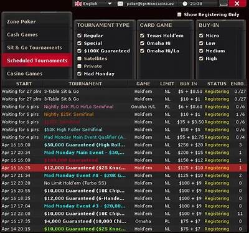Select highlighted $12,000 Guaranteed $25 Knockout row
This screenshot has width=249, height=233.
124,168
